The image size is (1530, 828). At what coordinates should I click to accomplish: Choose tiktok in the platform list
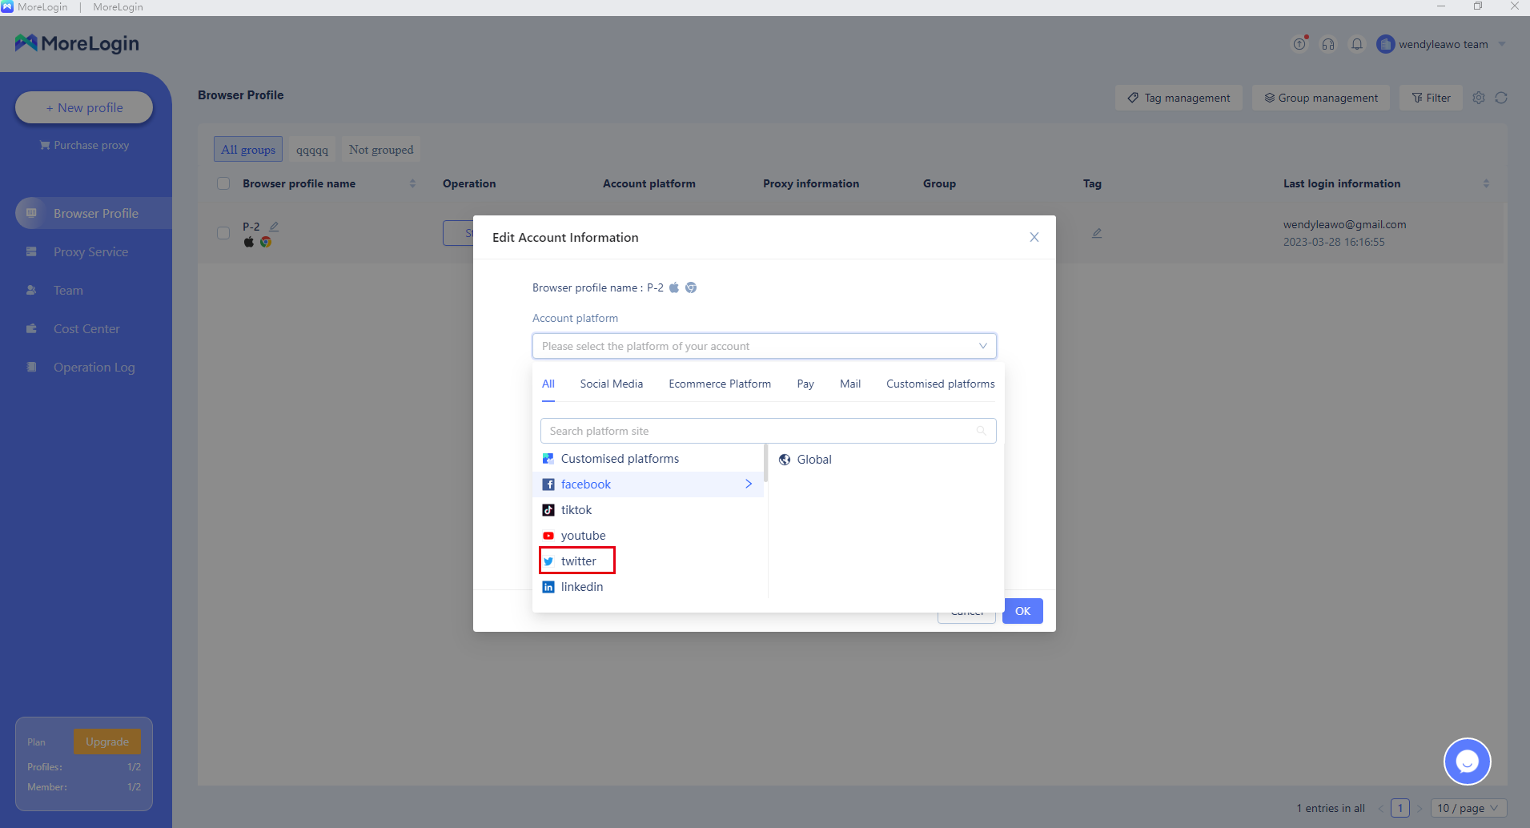[x=649, y=510]
